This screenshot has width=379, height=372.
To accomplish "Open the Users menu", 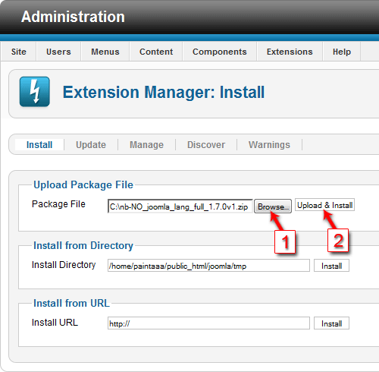I will pyautogui.click(x=58, y=52).
